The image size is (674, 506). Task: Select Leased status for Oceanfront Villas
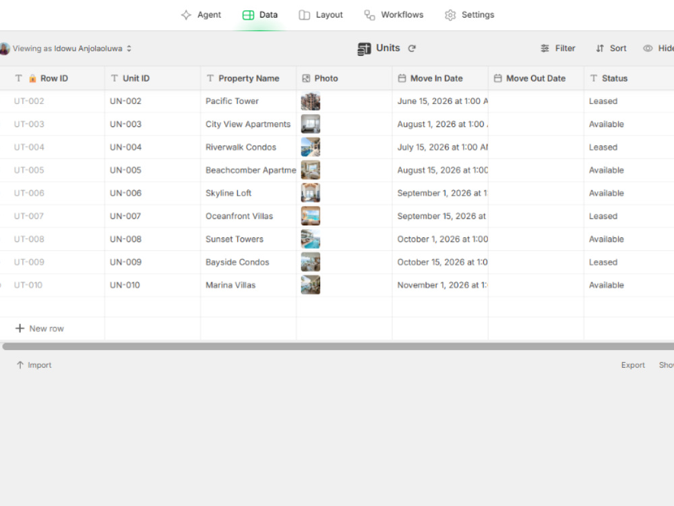[x=629, y=216]
